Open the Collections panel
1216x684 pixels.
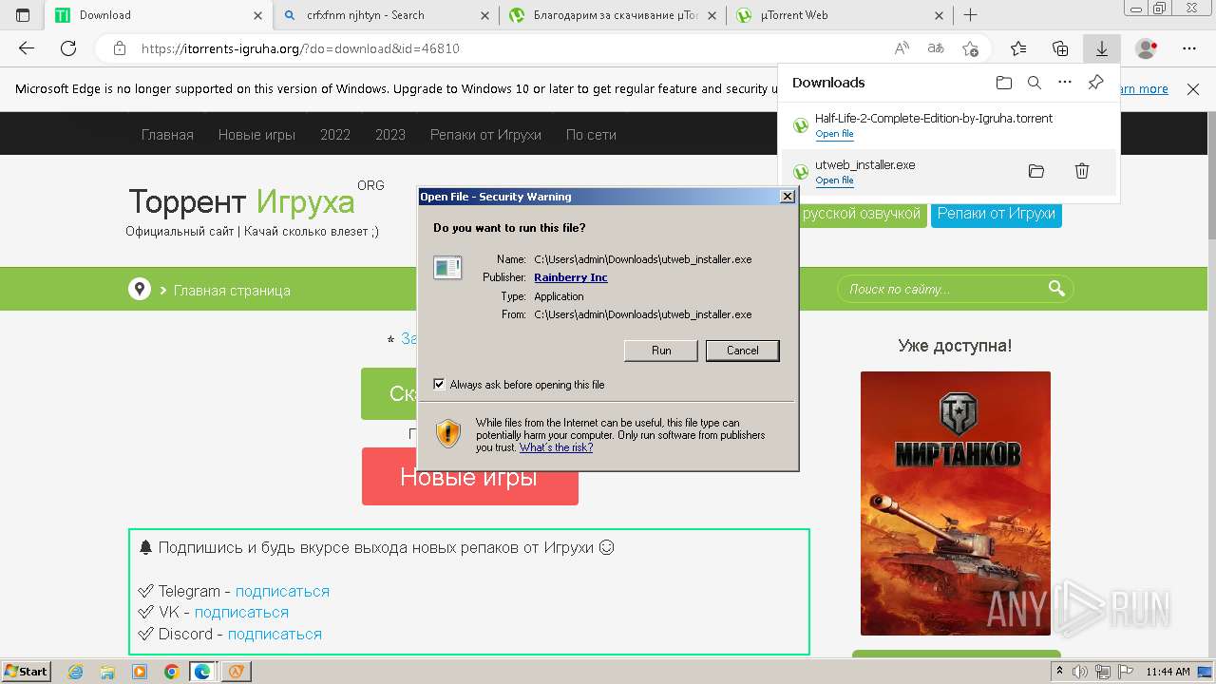point(1060,48)
